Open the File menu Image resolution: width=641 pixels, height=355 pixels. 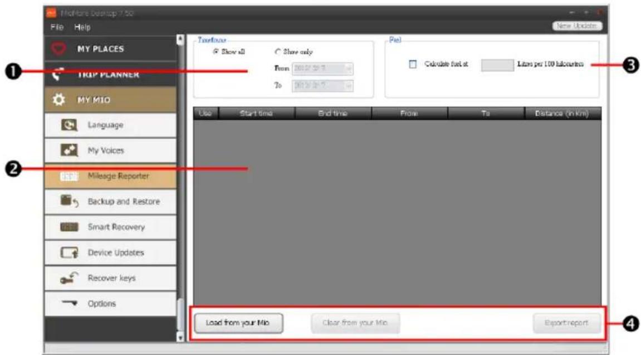57,27
